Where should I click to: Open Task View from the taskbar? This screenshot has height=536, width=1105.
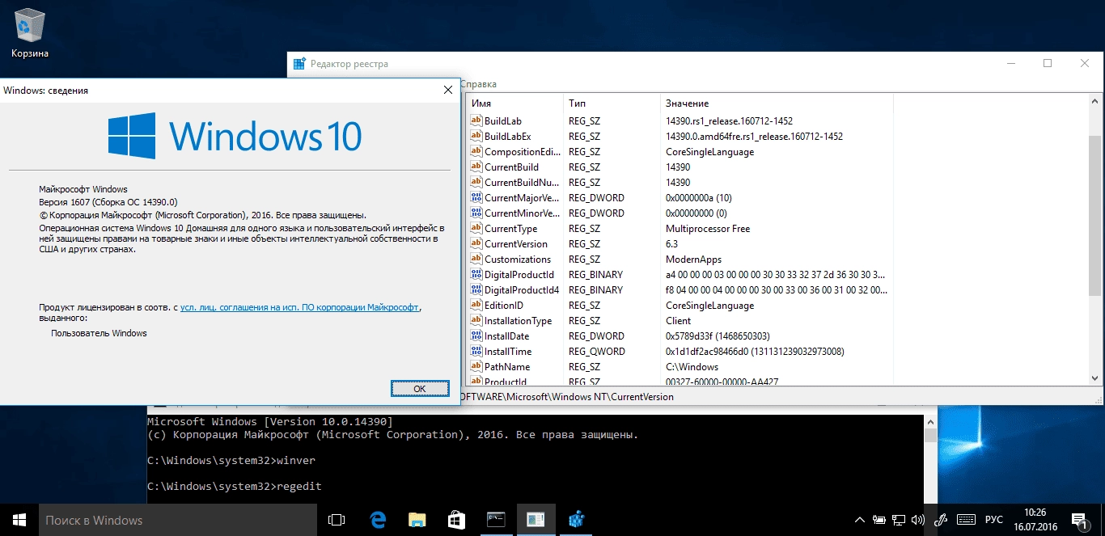[337, 520]
